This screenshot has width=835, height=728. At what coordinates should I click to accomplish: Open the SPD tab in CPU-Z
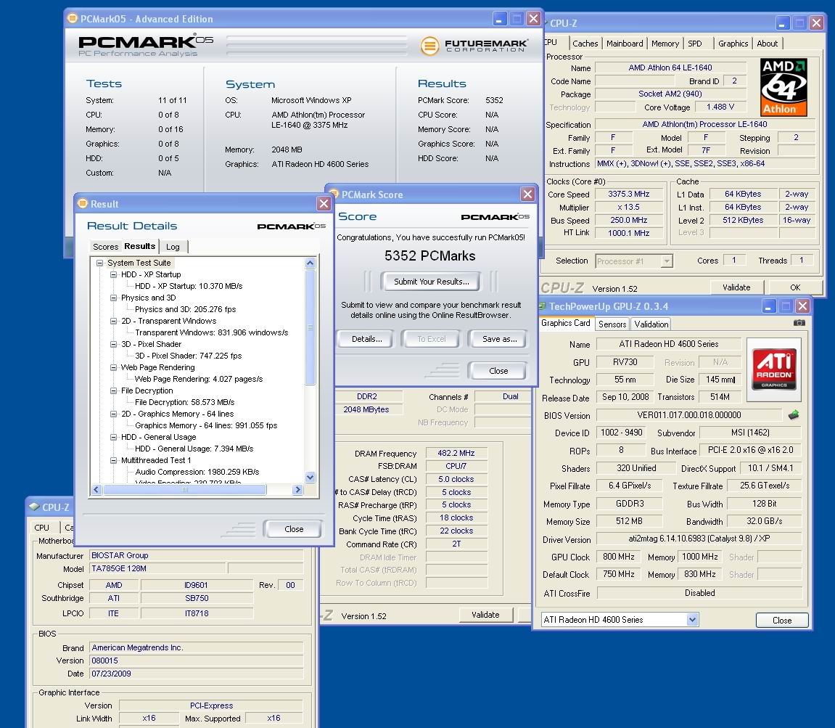(695, 44)
